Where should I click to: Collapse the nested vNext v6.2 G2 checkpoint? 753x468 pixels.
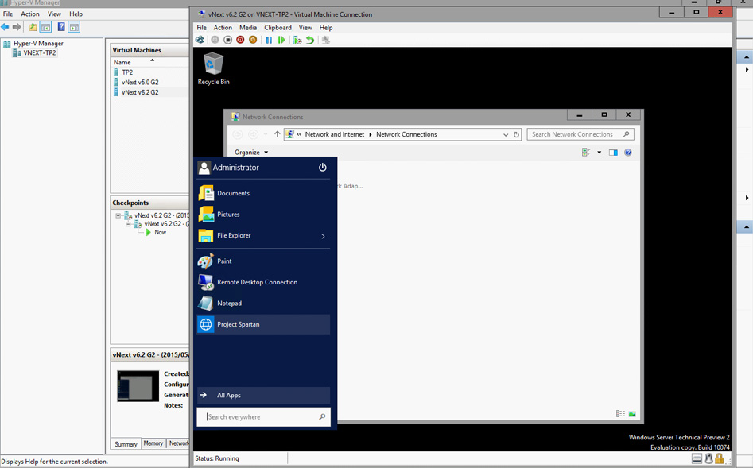[128, 224]
